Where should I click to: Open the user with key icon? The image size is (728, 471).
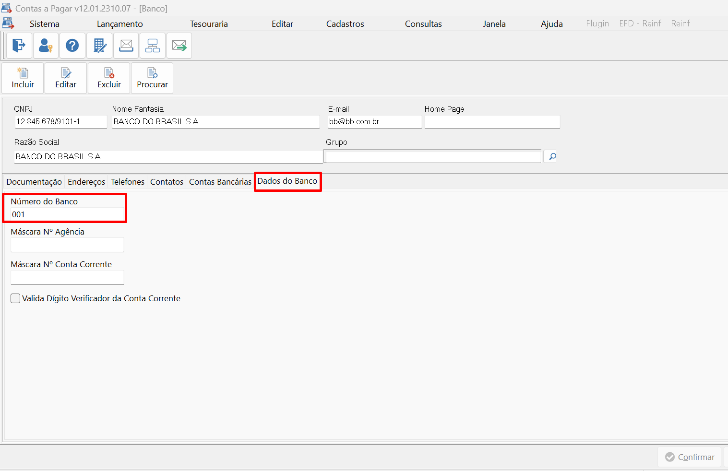[46, 46]
